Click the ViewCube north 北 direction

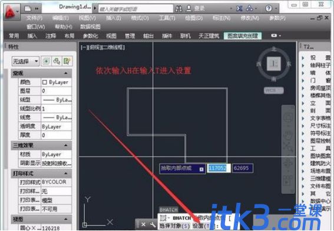(274, 49)
